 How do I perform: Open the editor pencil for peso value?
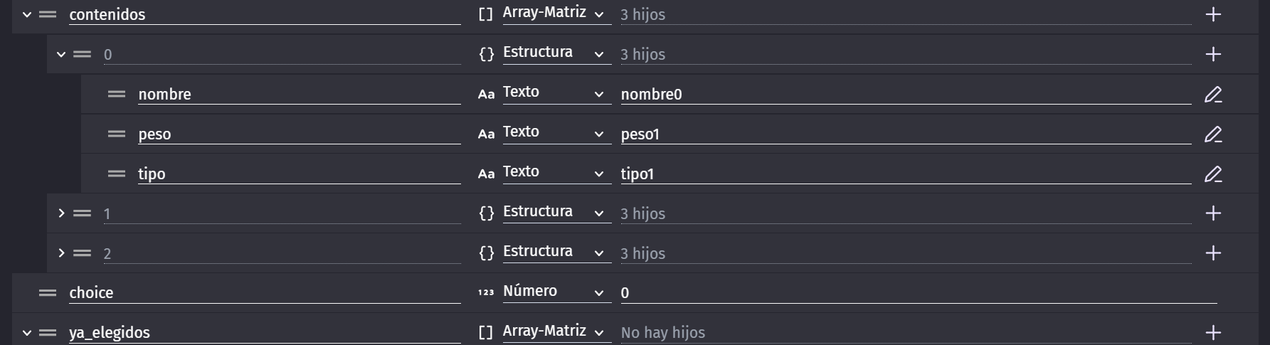click(1213, 134)
